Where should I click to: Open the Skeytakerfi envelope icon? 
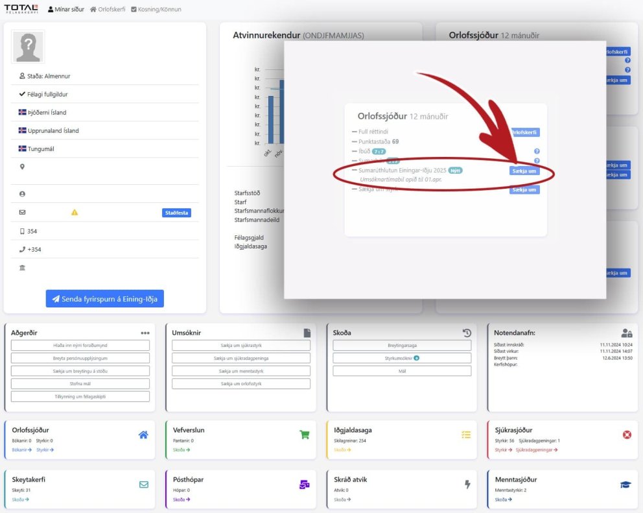(x=143, y=484)
